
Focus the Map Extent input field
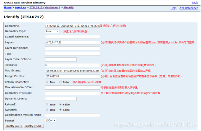(73, 71)
